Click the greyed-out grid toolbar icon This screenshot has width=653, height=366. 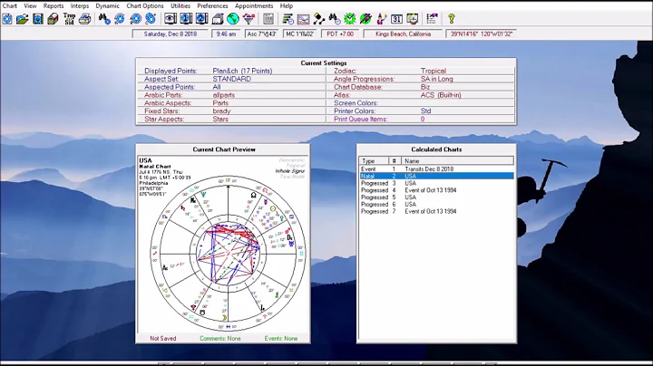pos(268,19)
